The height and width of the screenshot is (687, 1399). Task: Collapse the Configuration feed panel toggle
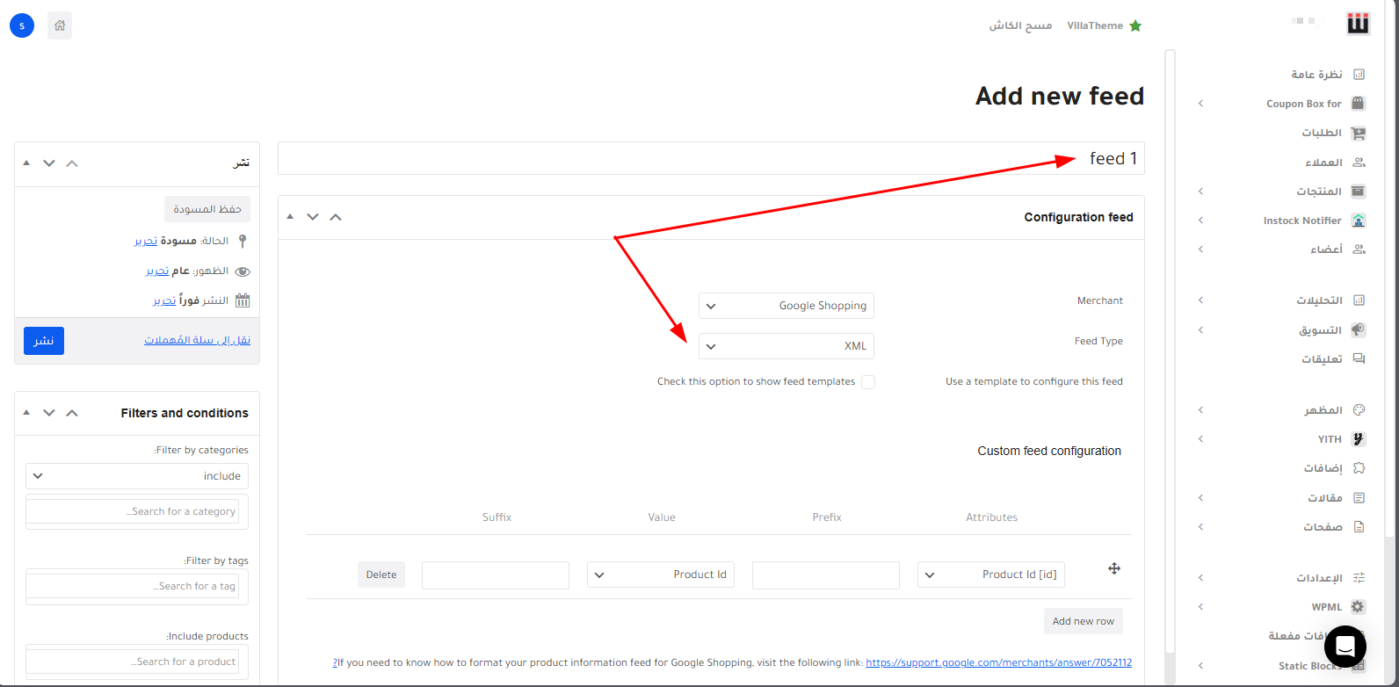[290, 217]
